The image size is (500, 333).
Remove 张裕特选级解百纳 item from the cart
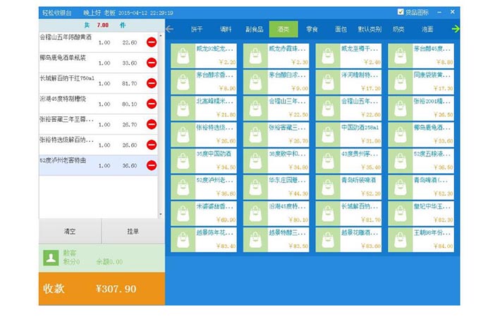pos(152,144)
